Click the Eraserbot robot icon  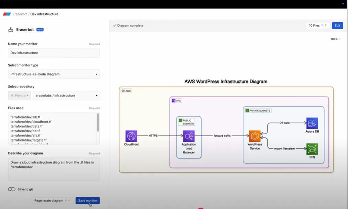(x=11, y=30)
